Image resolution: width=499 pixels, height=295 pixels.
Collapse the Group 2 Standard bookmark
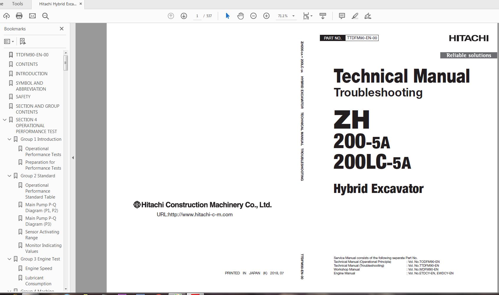tap(9, 176)
